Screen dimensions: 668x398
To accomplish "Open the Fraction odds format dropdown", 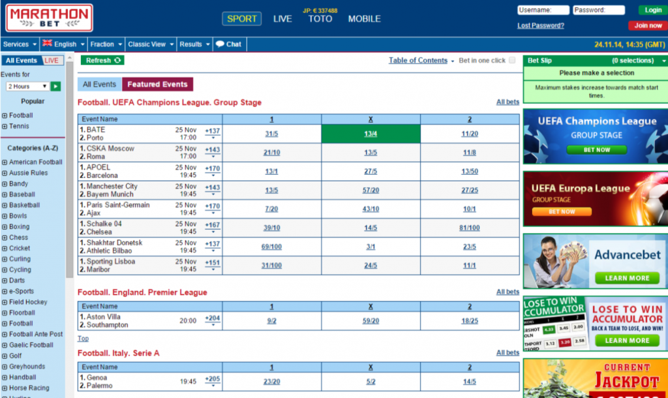I will pyautogui.click(x=106, y=44).
